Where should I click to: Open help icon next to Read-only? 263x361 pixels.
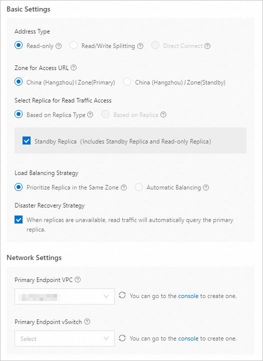pyautogui.click(x=59, y=46)
